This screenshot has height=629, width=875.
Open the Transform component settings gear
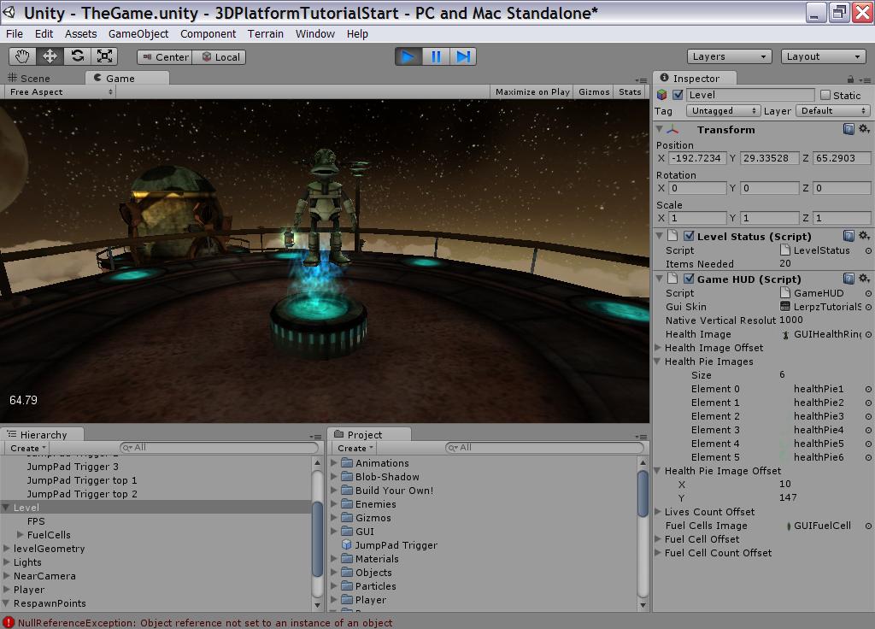tap(864, 129)
